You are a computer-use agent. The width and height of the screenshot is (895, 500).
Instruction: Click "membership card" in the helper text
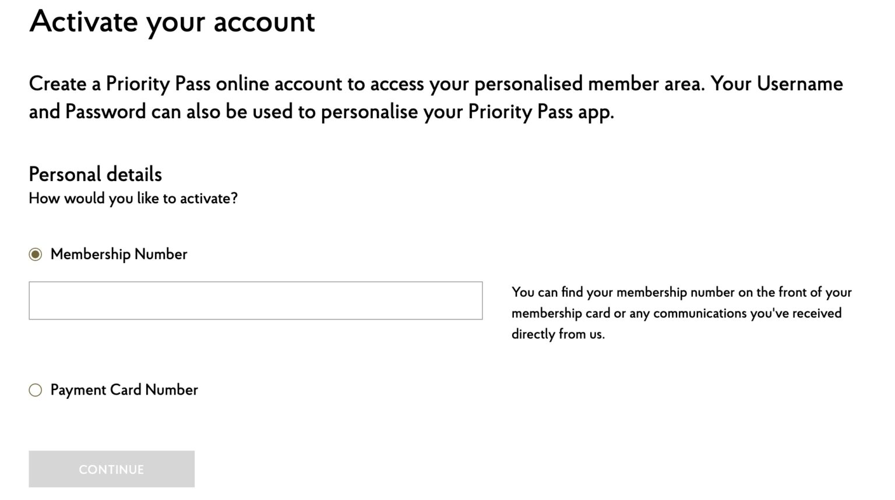coord(561,313)
